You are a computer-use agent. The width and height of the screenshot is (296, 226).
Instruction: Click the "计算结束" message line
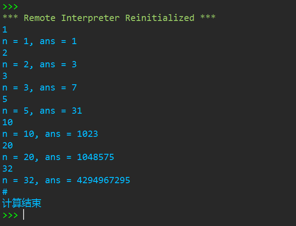pyautogui.click(x=22, y=203)
